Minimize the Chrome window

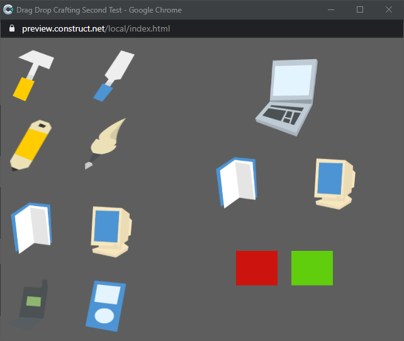pos(331,10)
